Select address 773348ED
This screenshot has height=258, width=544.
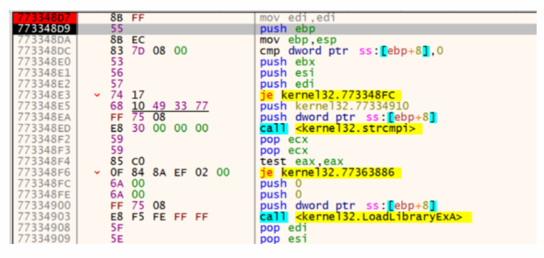click(x=44, y=128)
